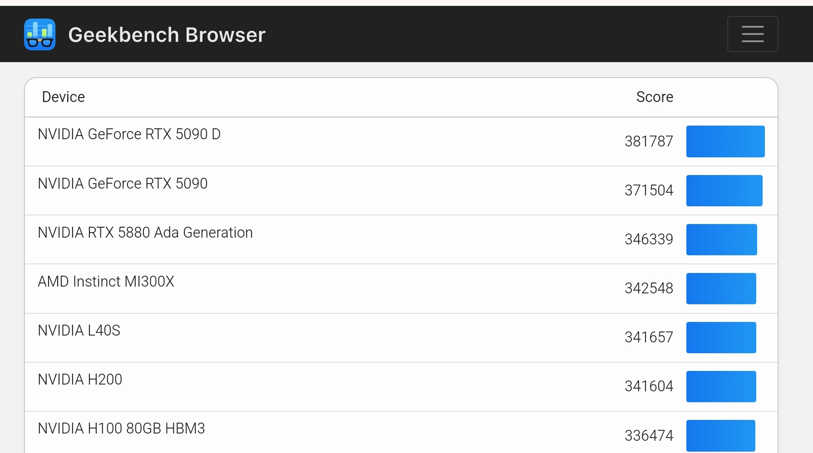The width and height of the screenshot is (813, 453).
Task: Click the Geekbench glasses logo icon
Action: click(x=40, y=34)
